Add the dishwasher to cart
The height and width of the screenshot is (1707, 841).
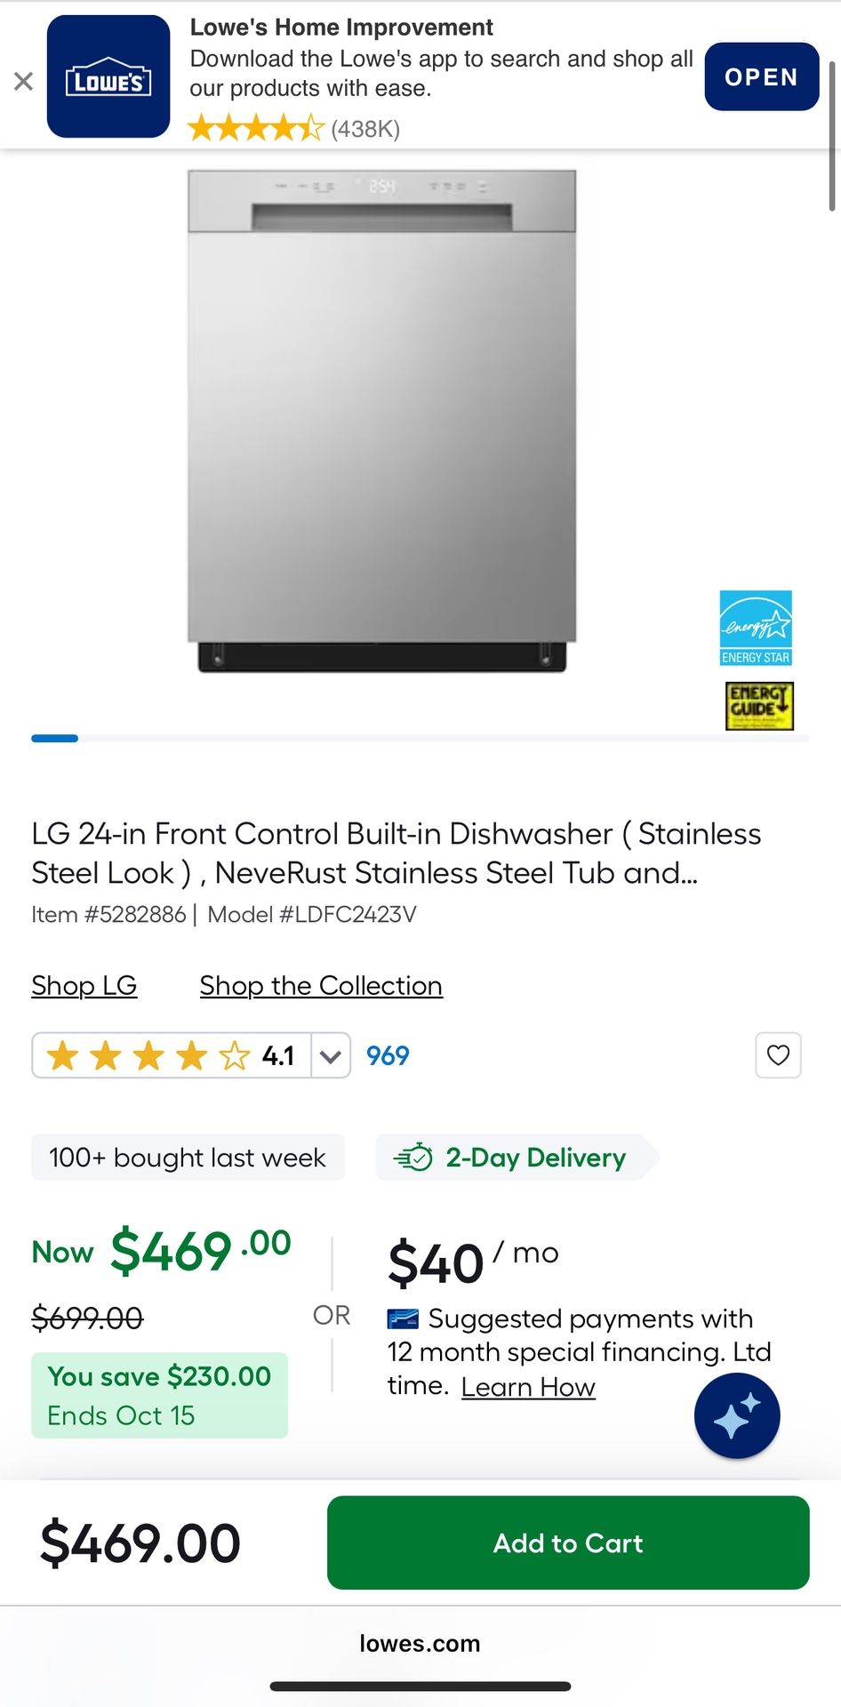coord(567,1543)
